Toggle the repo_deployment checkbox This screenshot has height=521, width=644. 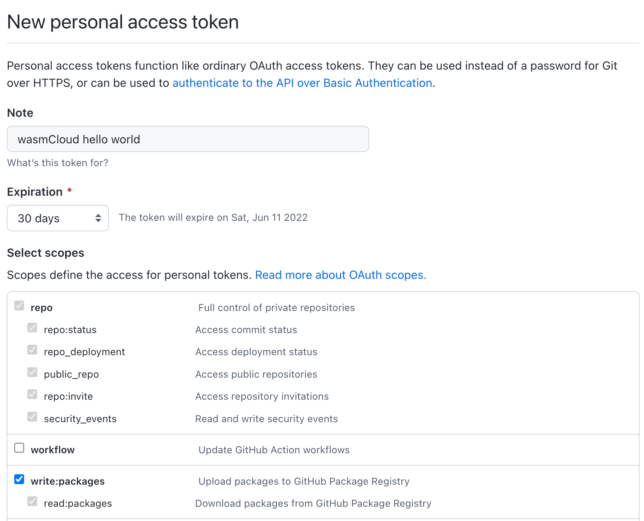tap(33, 350)
